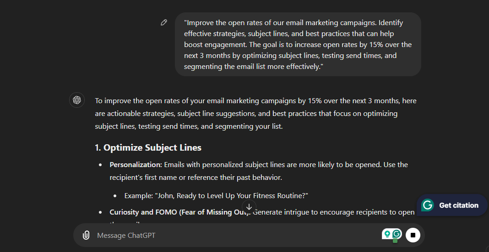Edit the user prompt with the pencil icon
This screenshot has height=252, width=489.
164,23
